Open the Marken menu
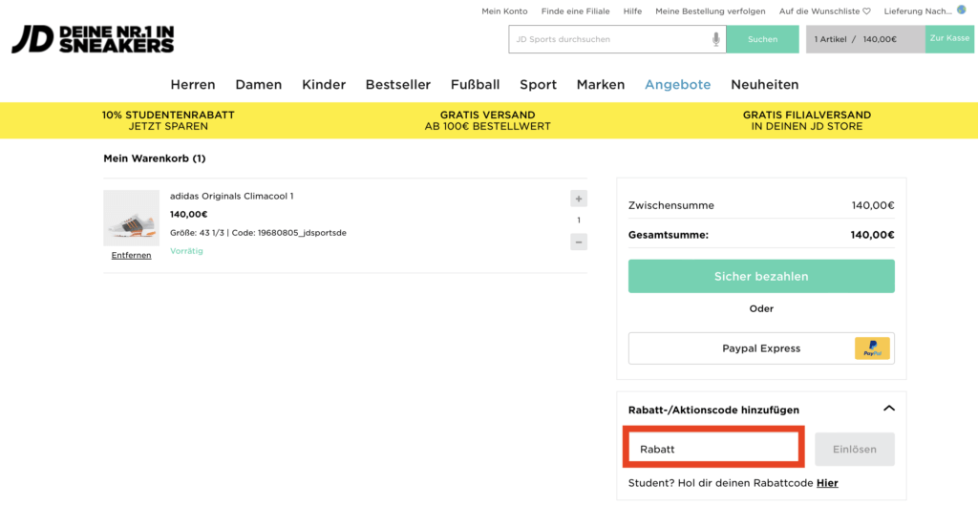Screen dimensions: 978x505 [601, 85]
